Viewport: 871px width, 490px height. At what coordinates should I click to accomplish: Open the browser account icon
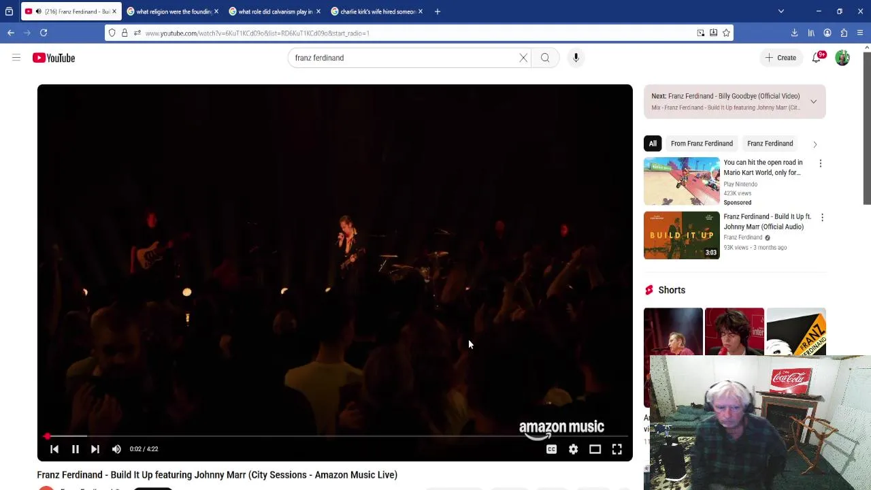point(827,33)
